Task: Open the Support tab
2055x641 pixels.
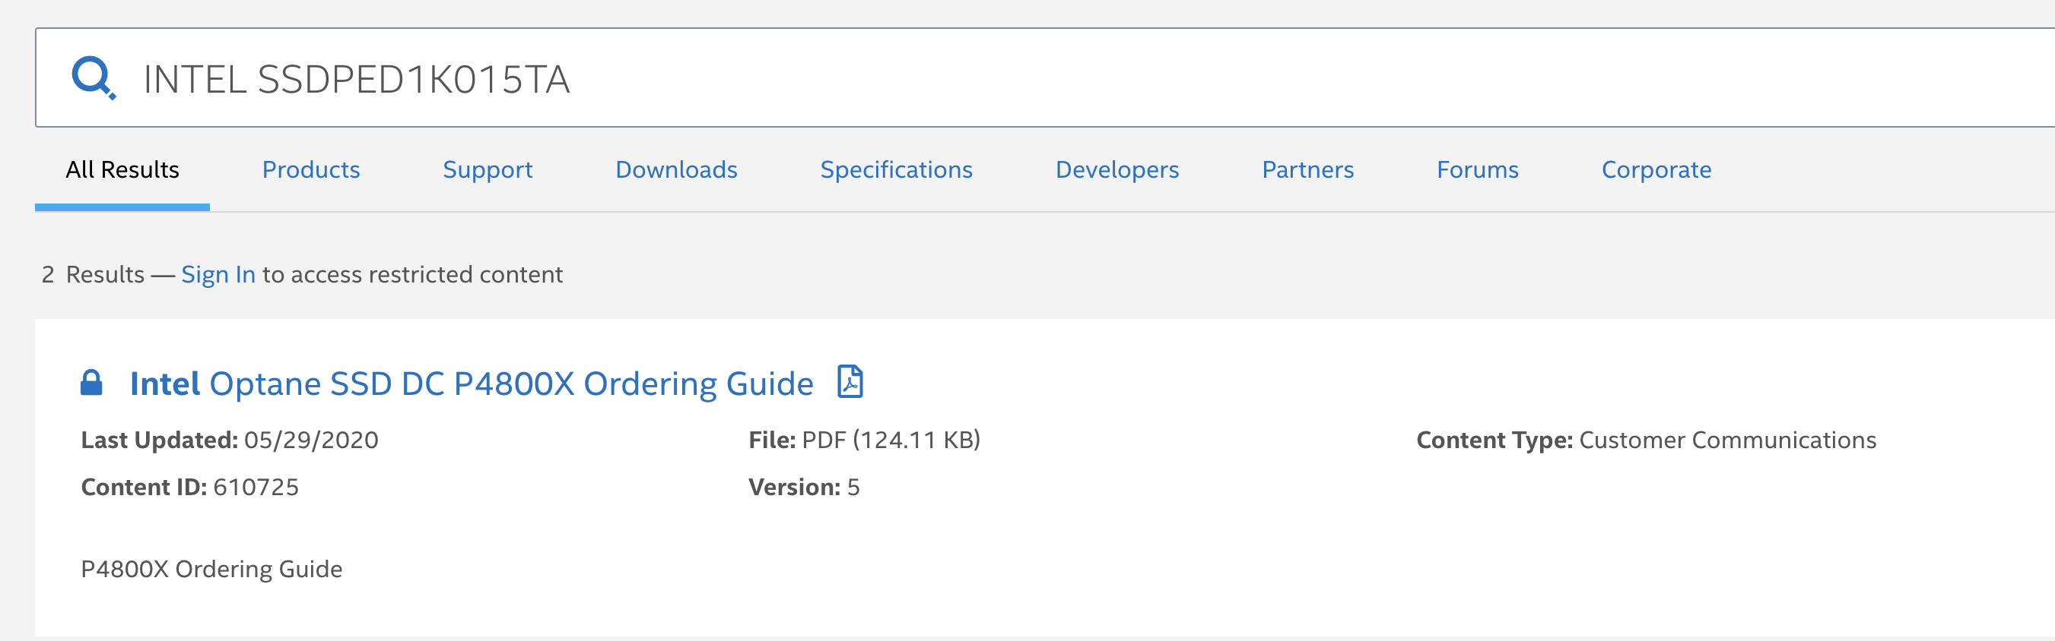Action: tap(488, 169)
